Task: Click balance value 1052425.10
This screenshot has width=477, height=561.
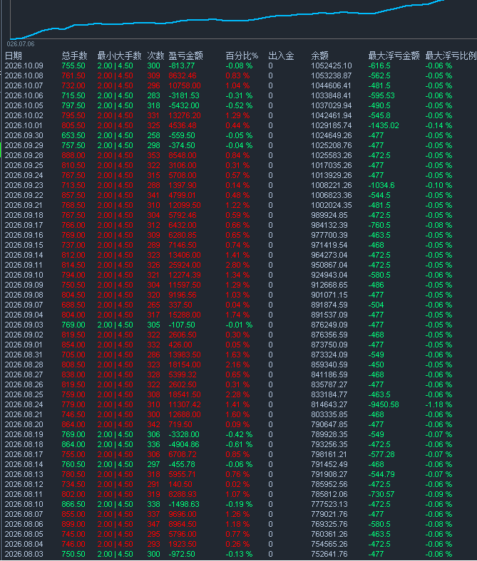Action: (332, 65)
